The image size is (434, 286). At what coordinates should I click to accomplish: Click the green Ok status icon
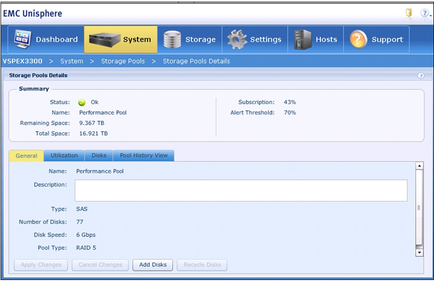pyautogui.click(x=82, y=102)
